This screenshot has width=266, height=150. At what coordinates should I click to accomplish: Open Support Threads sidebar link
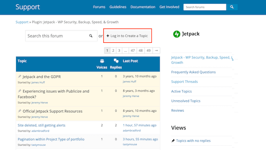[184, 81]
